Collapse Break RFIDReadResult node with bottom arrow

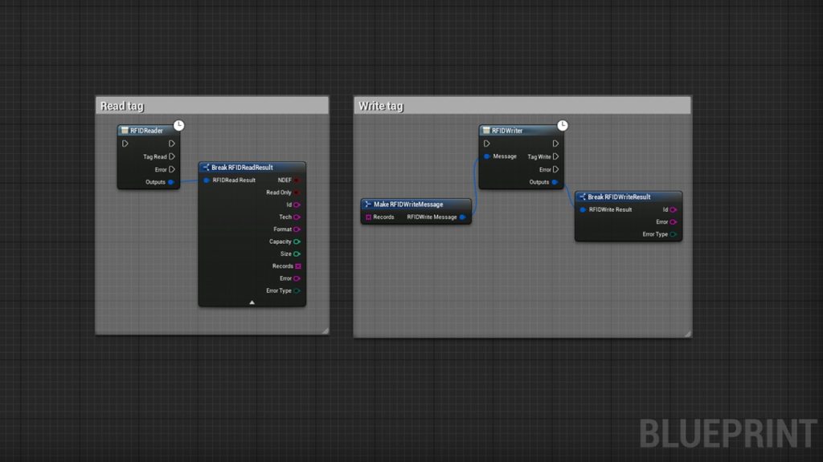click(x=252, y=302)
